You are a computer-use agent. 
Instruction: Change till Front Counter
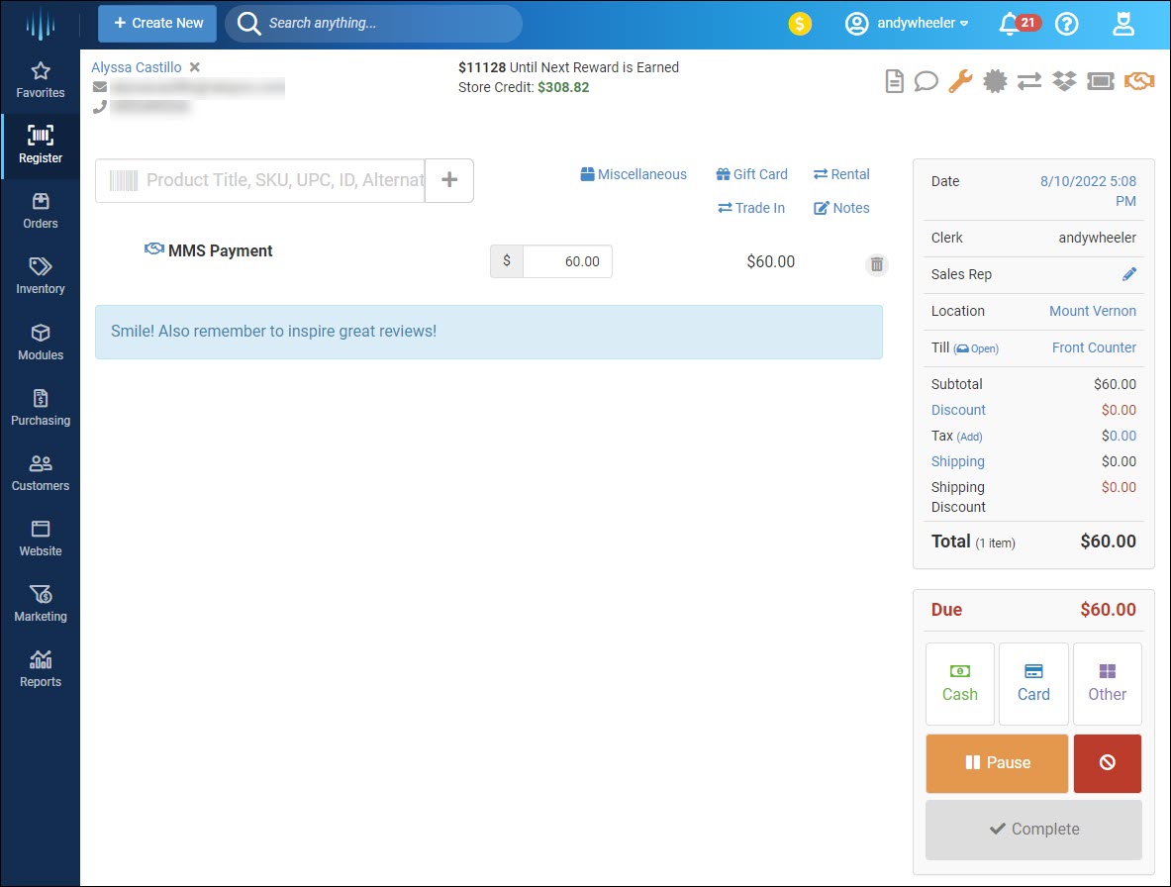tap(1094, 347)
